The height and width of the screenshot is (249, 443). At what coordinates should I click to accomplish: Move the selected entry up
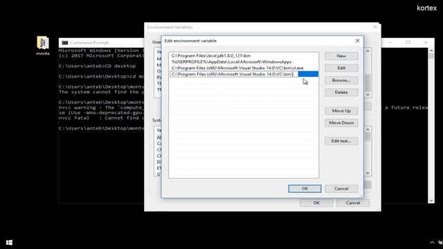point(341,111)
